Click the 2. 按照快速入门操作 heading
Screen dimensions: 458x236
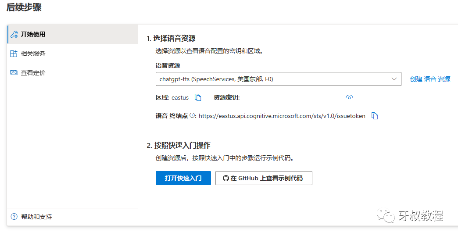click(179, 146)
